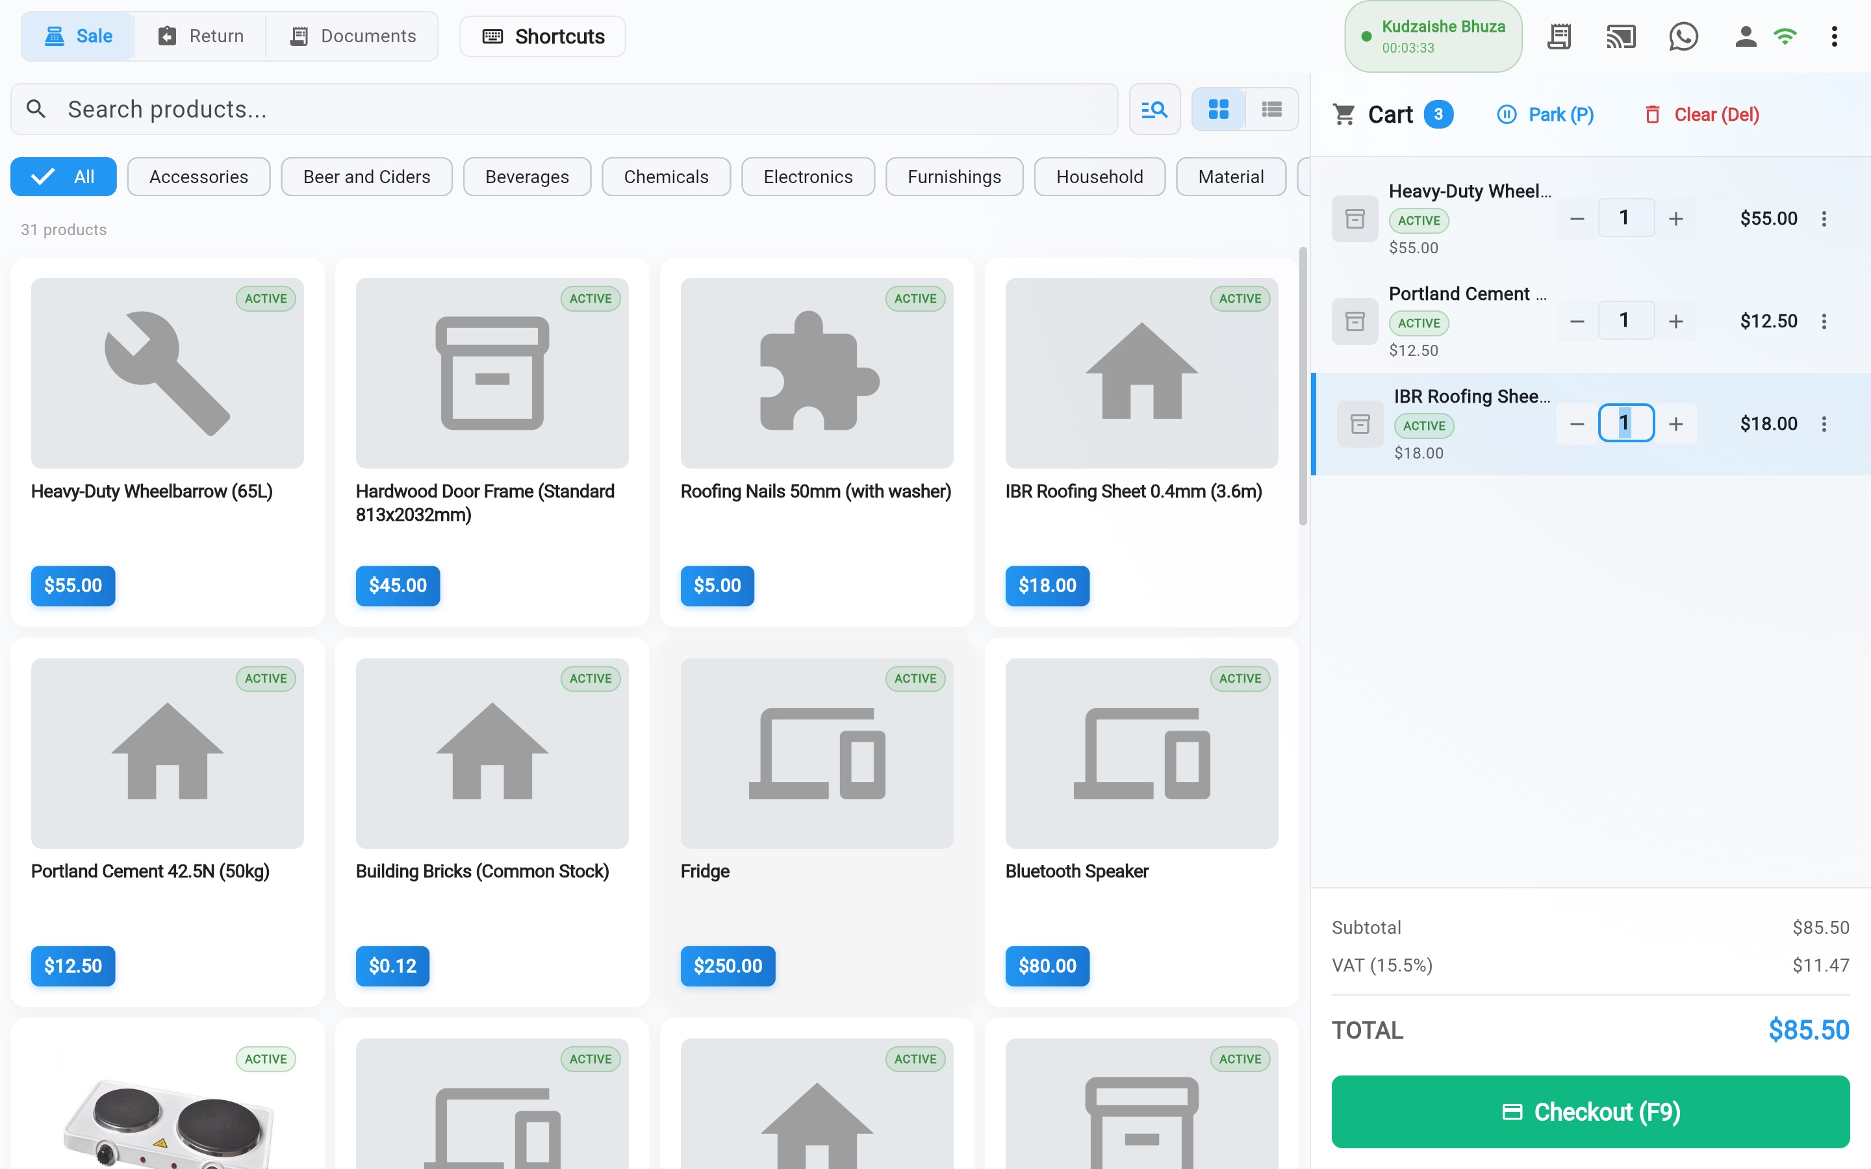This screenshot has height=1169, width=1871.
Task: Open the Documents tab
Action: click(353, 36)
